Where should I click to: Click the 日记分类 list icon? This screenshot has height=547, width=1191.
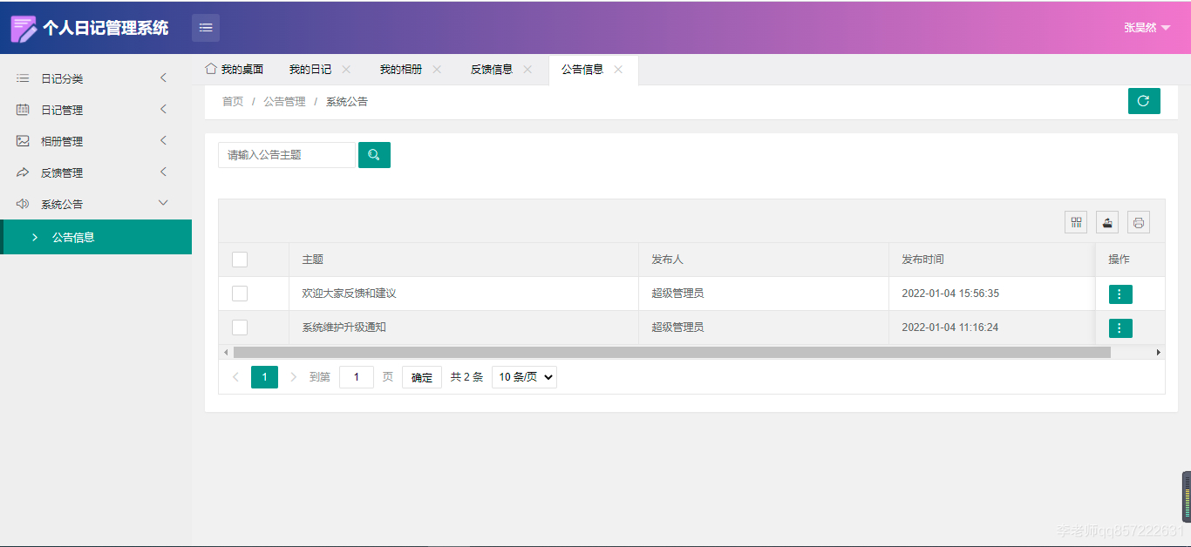click(23, 78)
